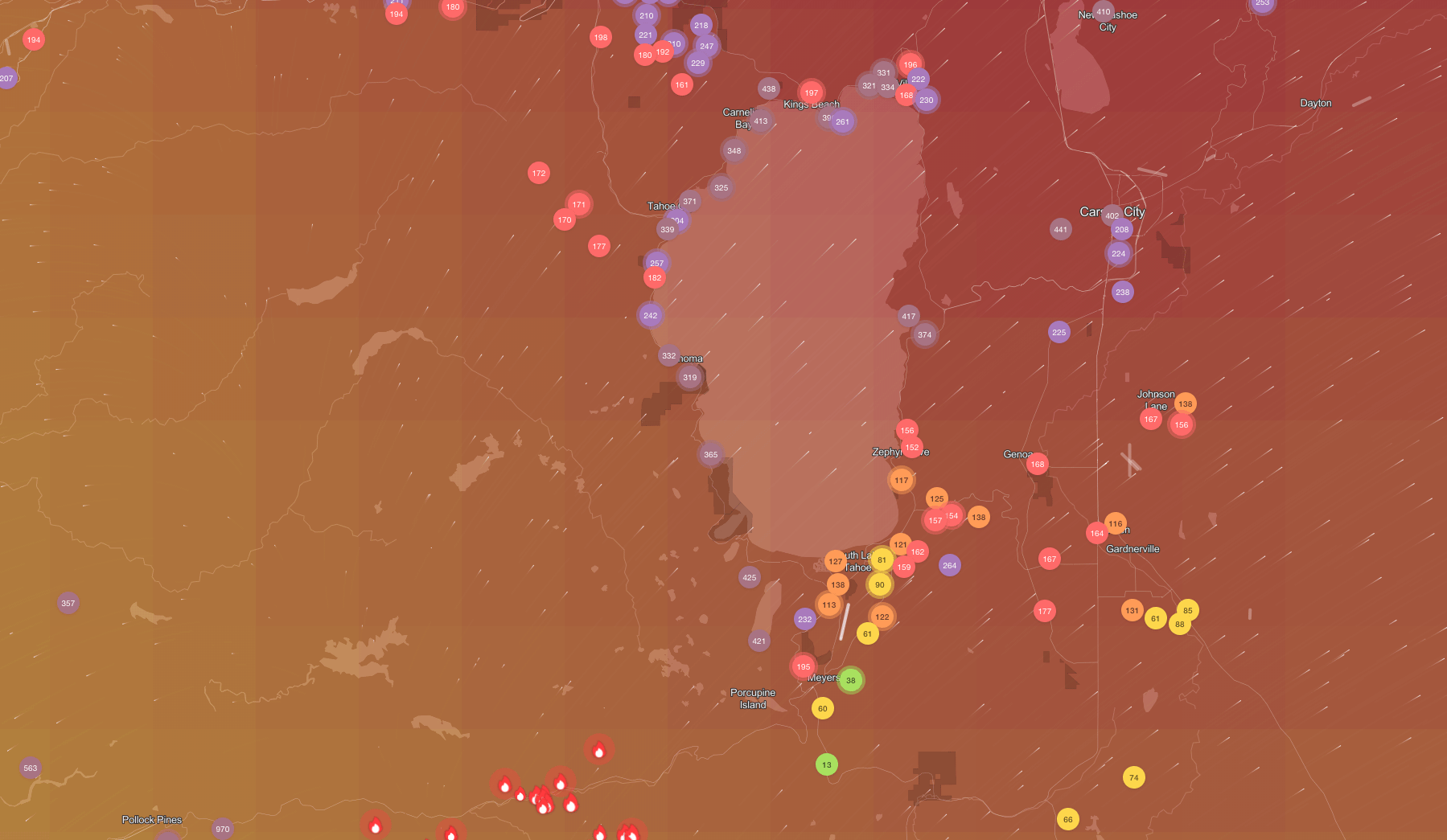Open the purple marker reading 261

coord(843,121)
